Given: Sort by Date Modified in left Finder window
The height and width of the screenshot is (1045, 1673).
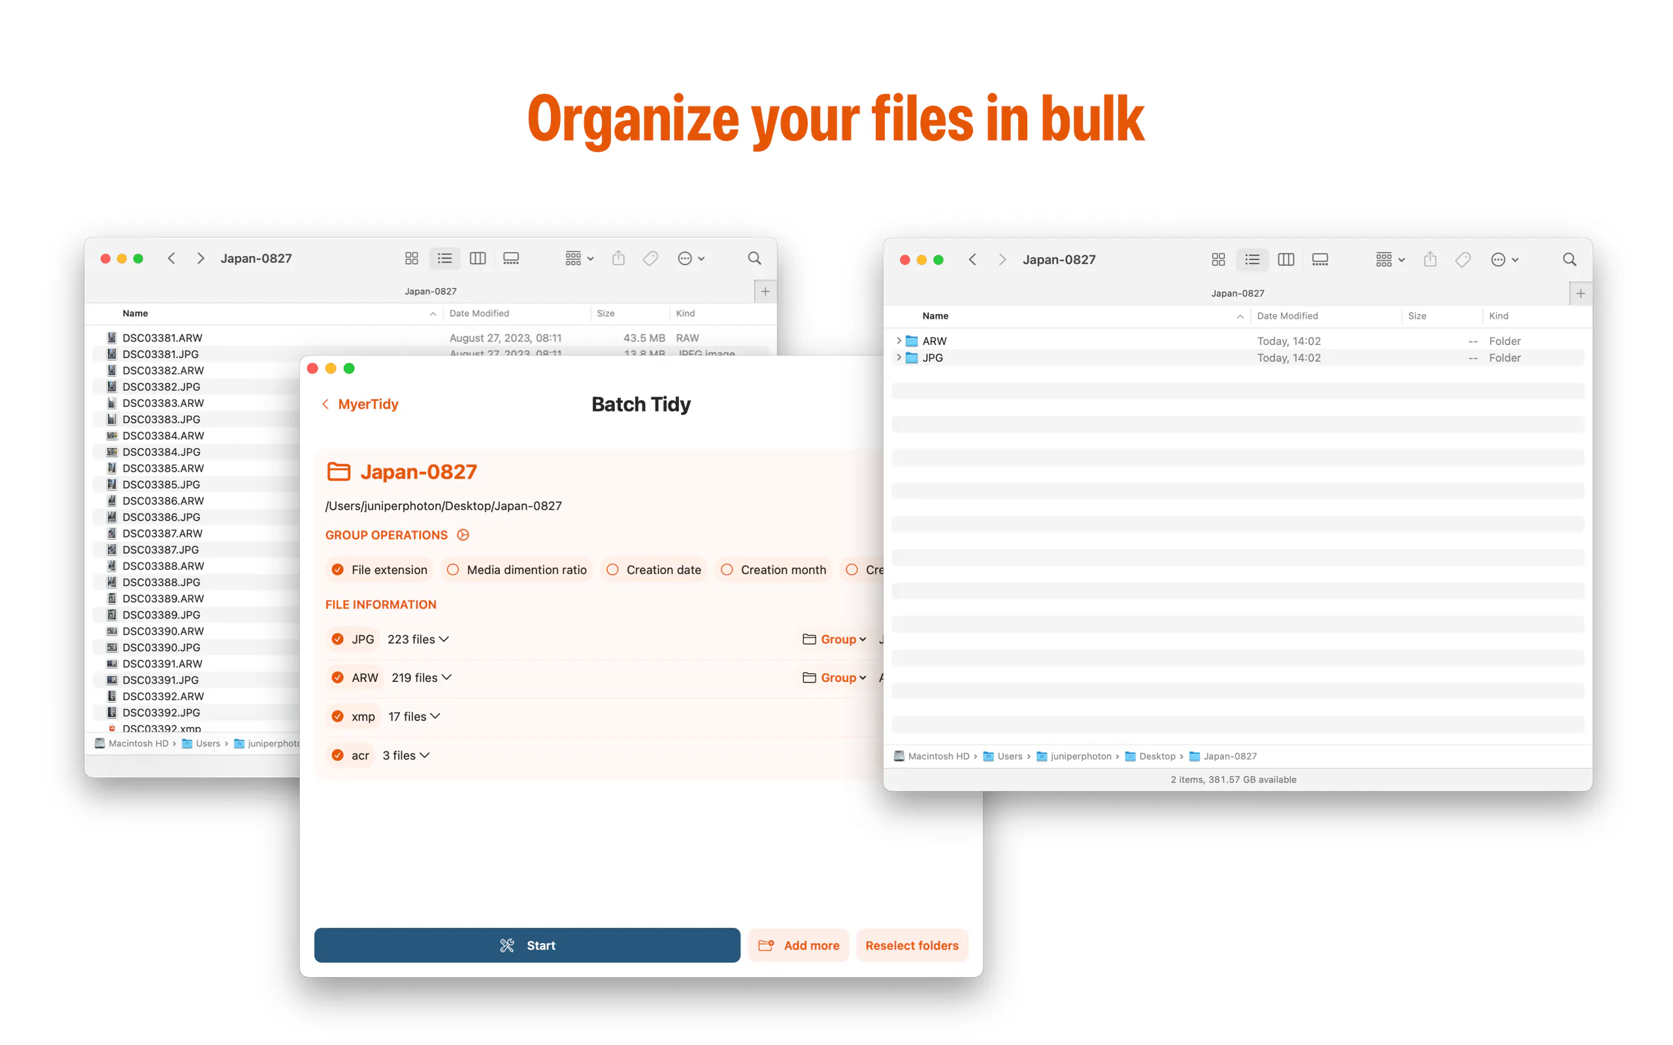Looking at the screenshot, I should [479, 313].
